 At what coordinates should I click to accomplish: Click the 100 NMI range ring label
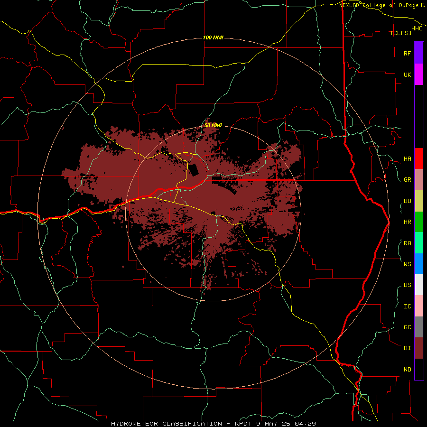pos(213,37)
